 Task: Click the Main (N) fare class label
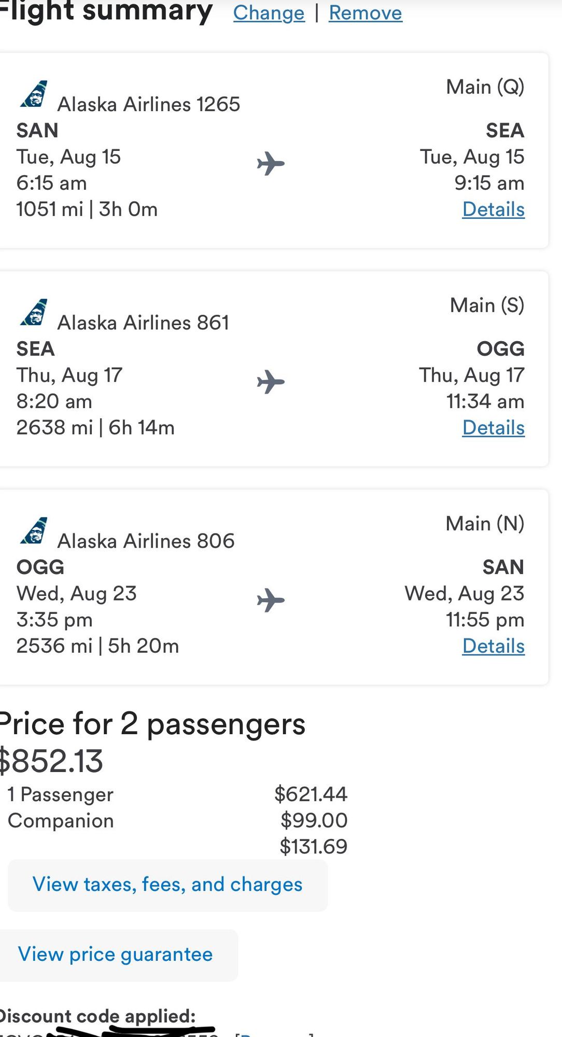[485, 523]
